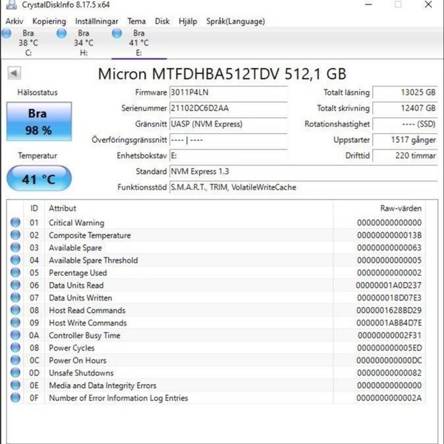444x444 pixels.
Task: Click the Bra 98 % health status button
Action: 39,121
